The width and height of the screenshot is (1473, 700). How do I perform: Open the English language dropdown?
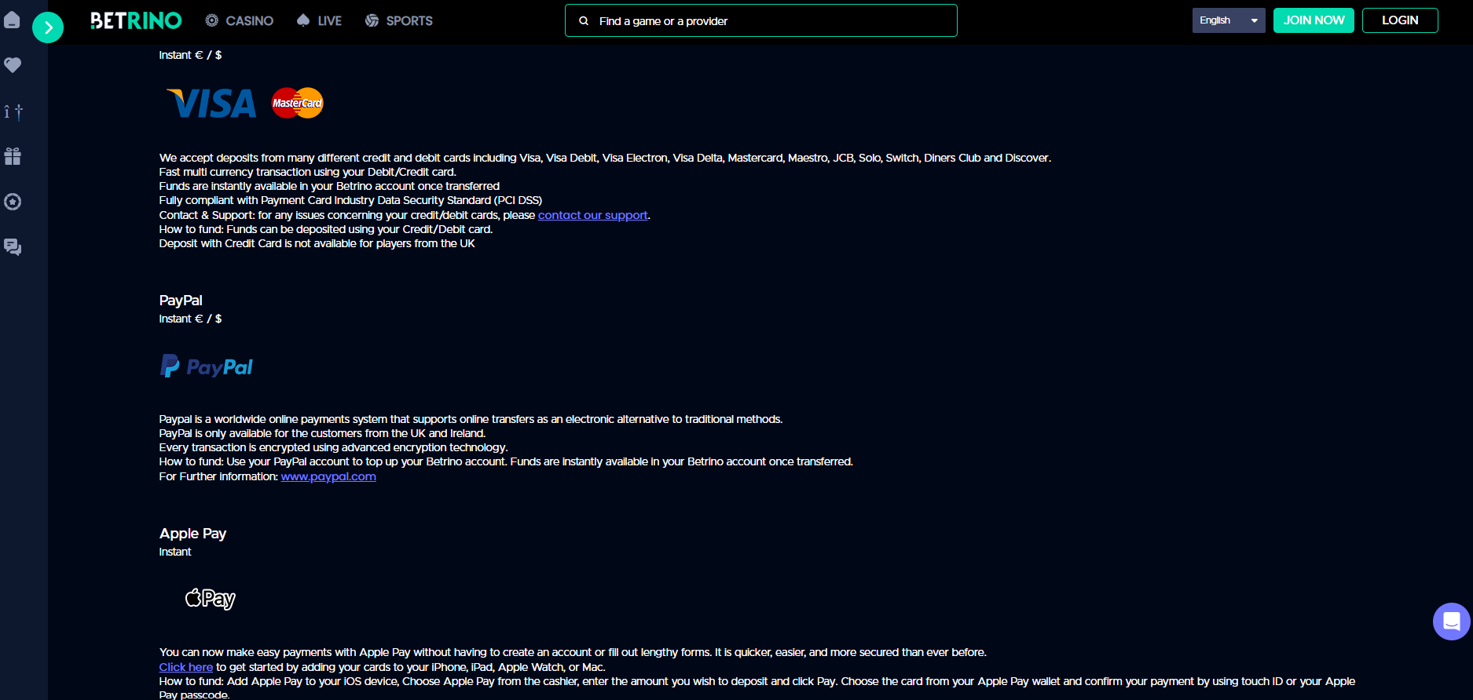(1228, 20)
